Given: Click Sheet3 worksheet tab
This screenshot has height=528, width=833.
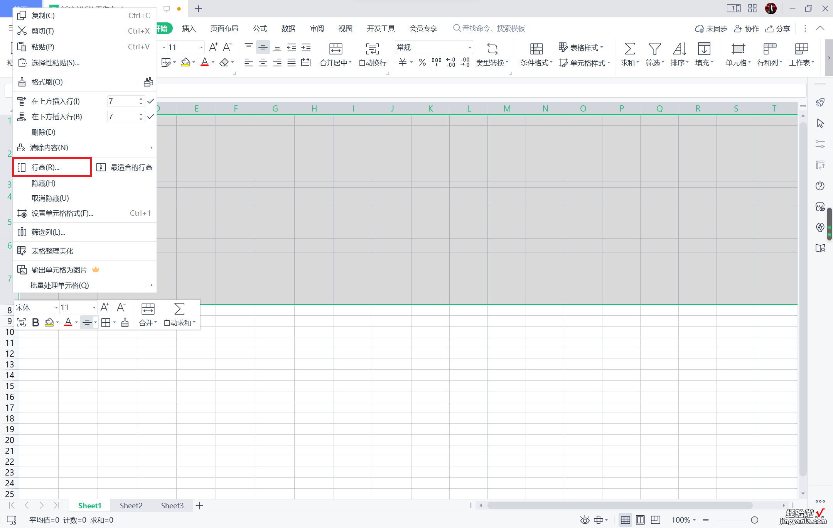Looking at the screenshot, I should coord(172,505).
